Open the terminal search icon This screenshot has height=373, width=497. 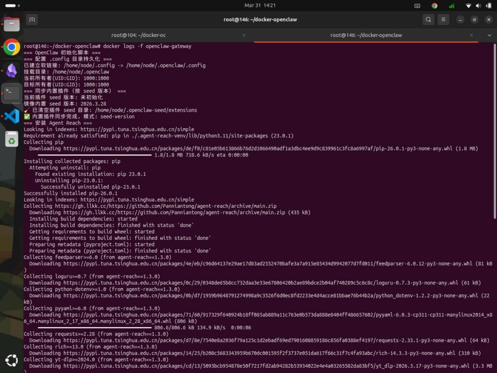(x=428, y=19)
